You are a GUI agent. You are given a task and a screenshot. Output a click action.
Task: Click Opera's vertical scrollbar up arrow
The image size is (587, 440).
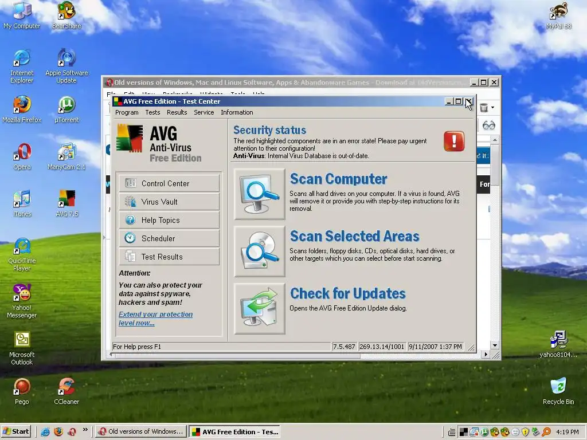[495, 140]
